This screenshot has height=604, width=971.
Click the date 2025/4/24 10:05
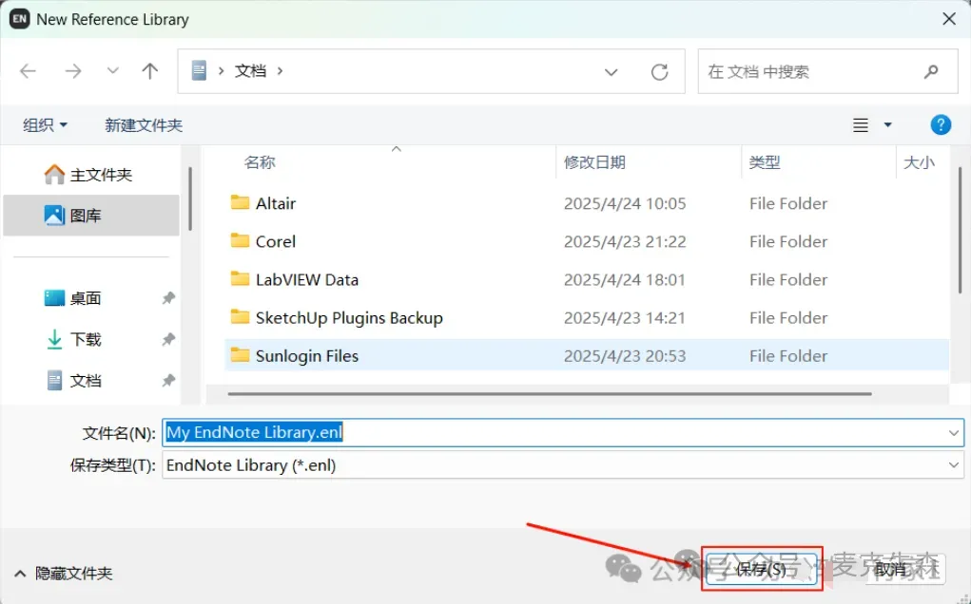[x=624, y=203]
